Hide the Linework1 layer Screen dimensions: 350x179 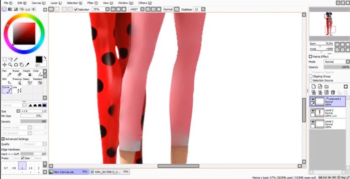pyautogui.click(x=313, y=99)
